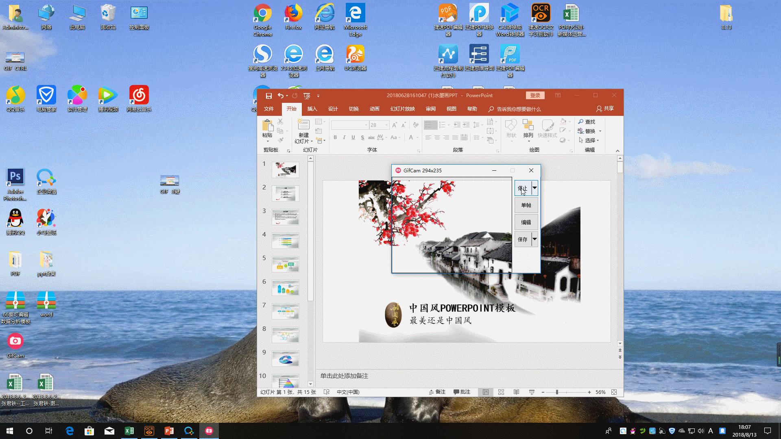Open the GifCam 保存 dropdown arrow
The image size is (781, 439).
pyautogui.click(x=535, y=239)
